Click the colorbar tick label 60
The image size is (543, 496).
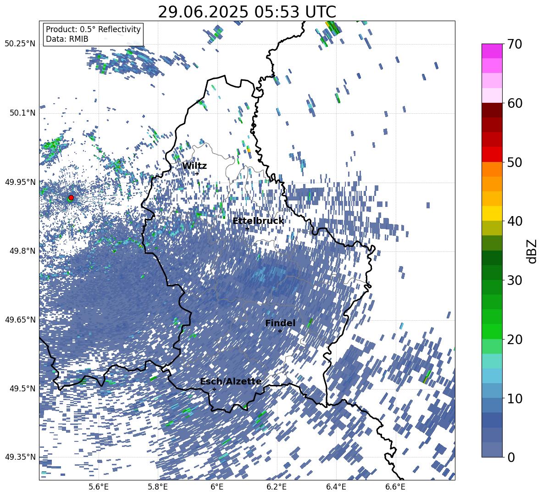pyautogui.click(x=514, y=103)
